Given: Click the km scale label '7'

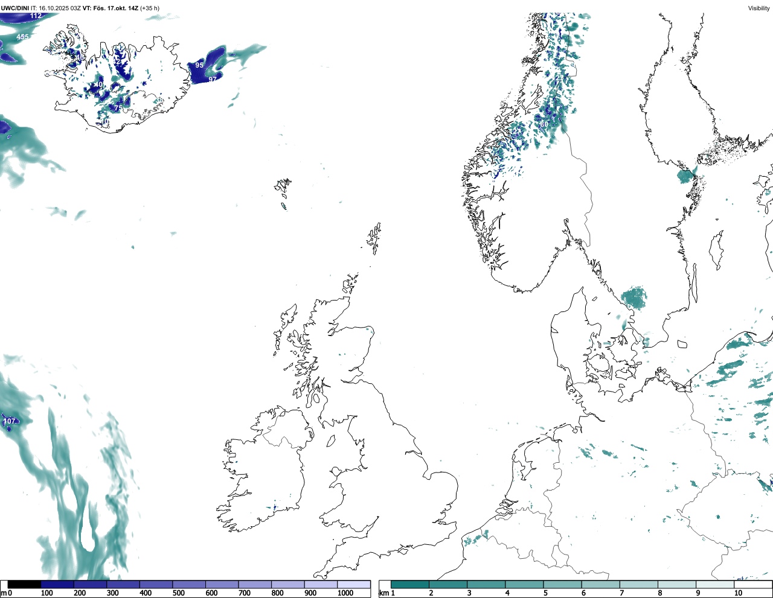Looking at the screenshot, I should (x=621, y=593).
